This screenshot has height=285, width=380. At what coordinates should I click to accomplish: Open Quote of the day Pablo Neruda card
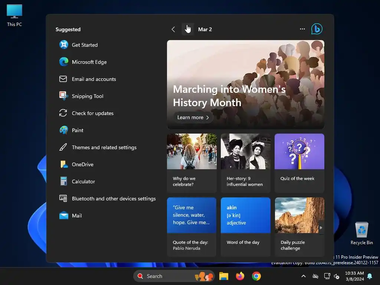[192, 227]
